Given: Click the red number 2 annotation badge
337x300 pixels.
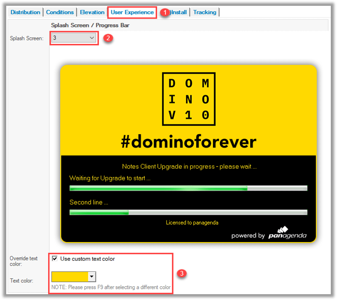Looking at the screenshot, I should tap(107, 38).
